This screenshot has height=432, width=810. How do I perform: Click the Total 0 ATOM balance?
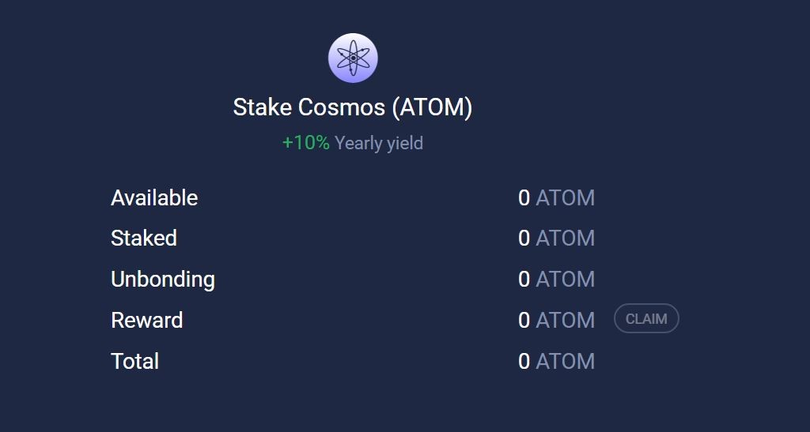click(556, 361)
